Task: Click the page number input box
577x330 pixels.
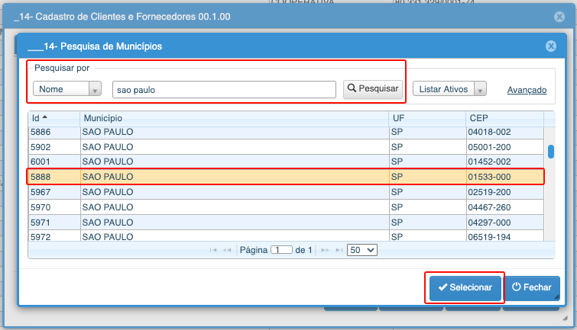Action: [x=281, y=250]
